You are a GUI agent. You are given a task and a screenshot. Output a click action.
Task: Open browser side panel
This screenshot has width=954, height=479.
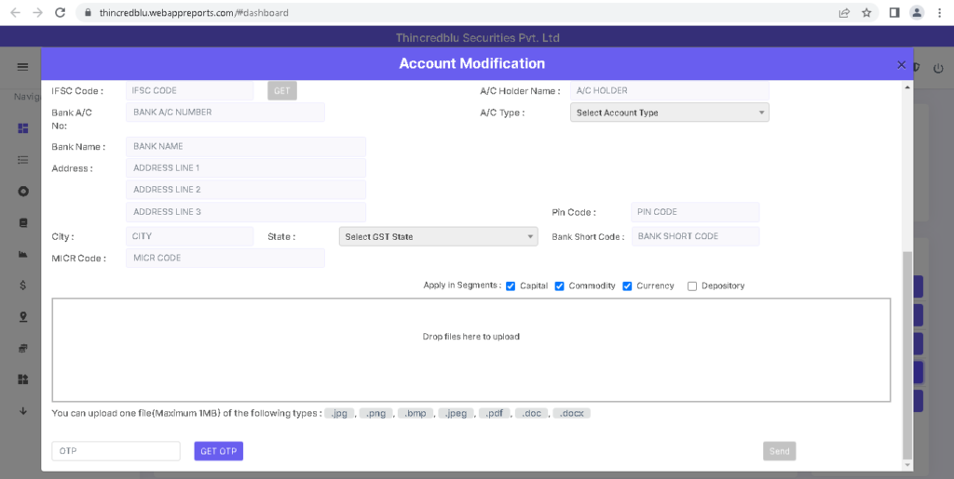[x=893, y=12]
